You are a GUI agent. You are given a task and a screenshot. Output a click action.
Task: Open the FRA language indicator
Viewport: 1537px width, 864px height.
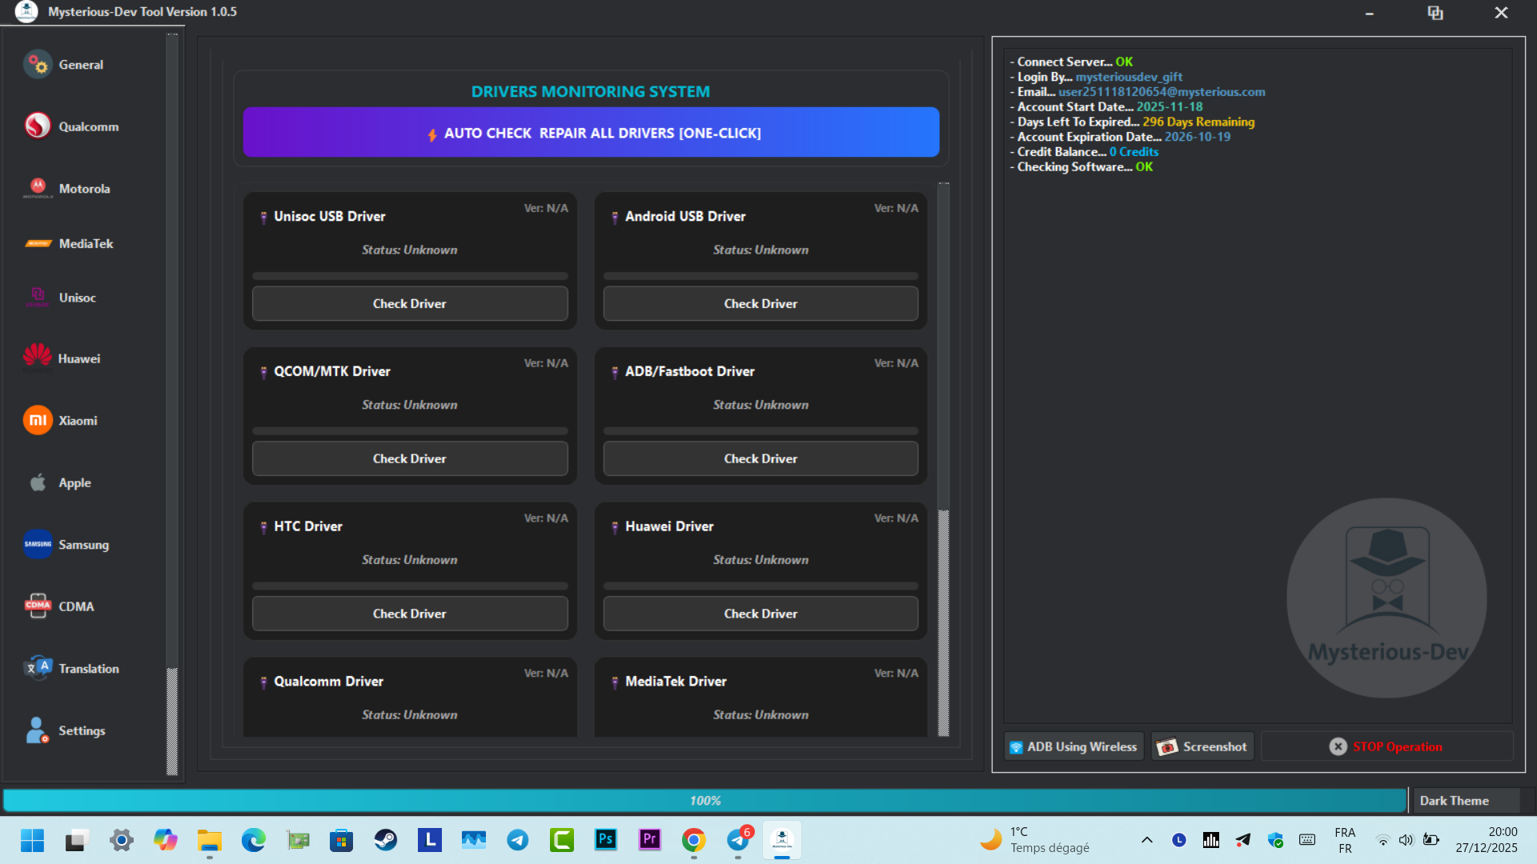[1345, 840]
